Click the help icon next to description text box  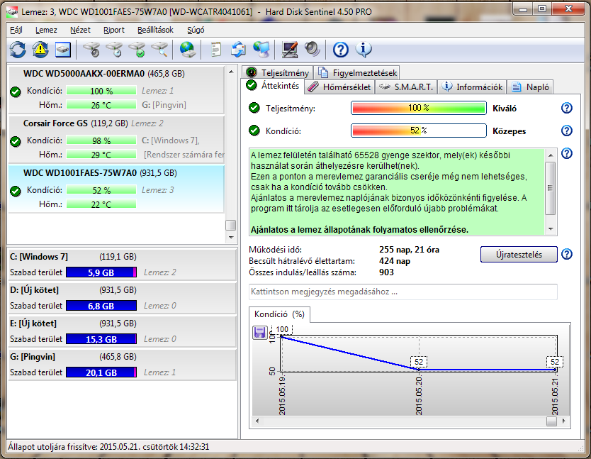pyautogui.click(x=567, y=154)
